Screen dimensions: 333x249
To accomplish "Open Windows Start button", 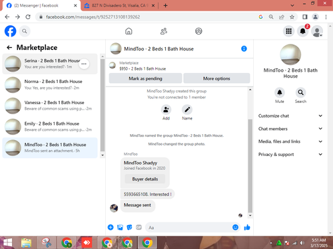I will (x=7, y=243).
